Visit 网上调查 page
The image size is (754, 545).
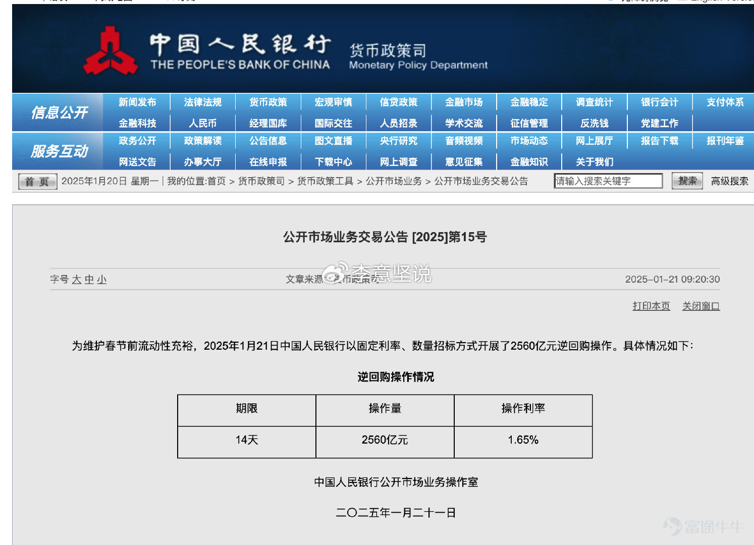(399, 162)
